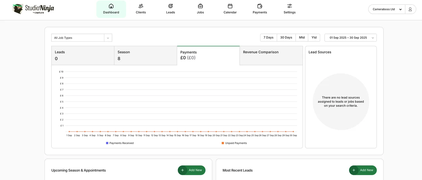Open the date range picker
The image size is (422, 180).
[351, 38]
